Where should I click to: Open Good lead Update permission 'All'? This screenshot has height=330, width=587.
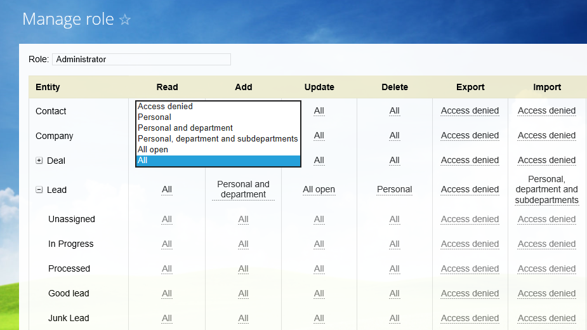[x=319, y=293]
